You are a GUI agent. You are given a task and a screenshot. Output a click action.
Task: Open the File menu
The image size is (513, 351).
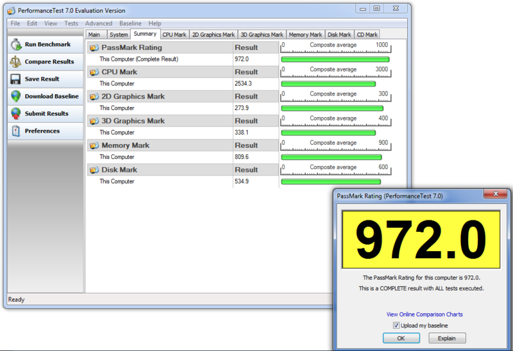click(15, 23)
